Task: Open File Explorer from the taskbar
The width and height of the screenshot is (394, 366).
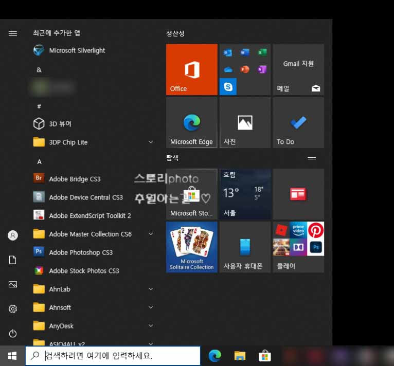Action: 240,356
